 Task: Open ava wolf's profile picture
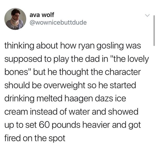(15, 19)
